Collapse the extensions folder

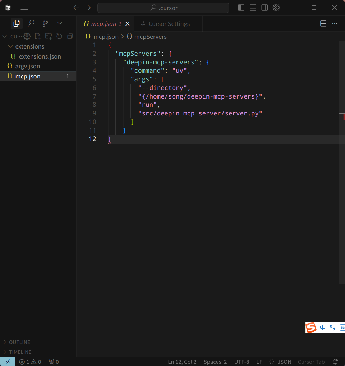point(38,46)
